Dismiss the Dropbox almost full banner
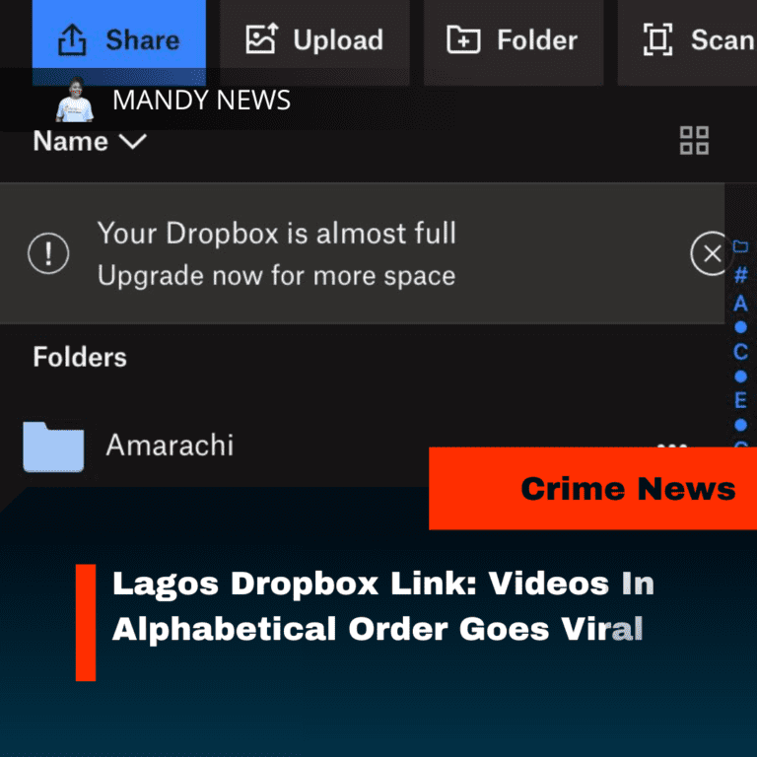The height and width of the screenshot is (757, 757). 711,253
